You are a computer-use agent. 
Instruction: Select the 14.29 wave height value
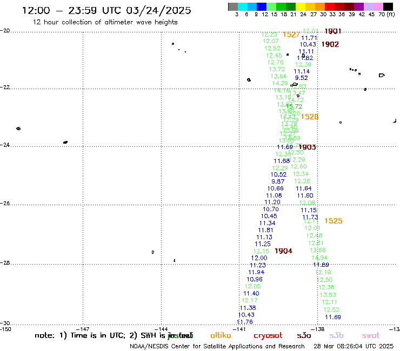tap(280, 83)
